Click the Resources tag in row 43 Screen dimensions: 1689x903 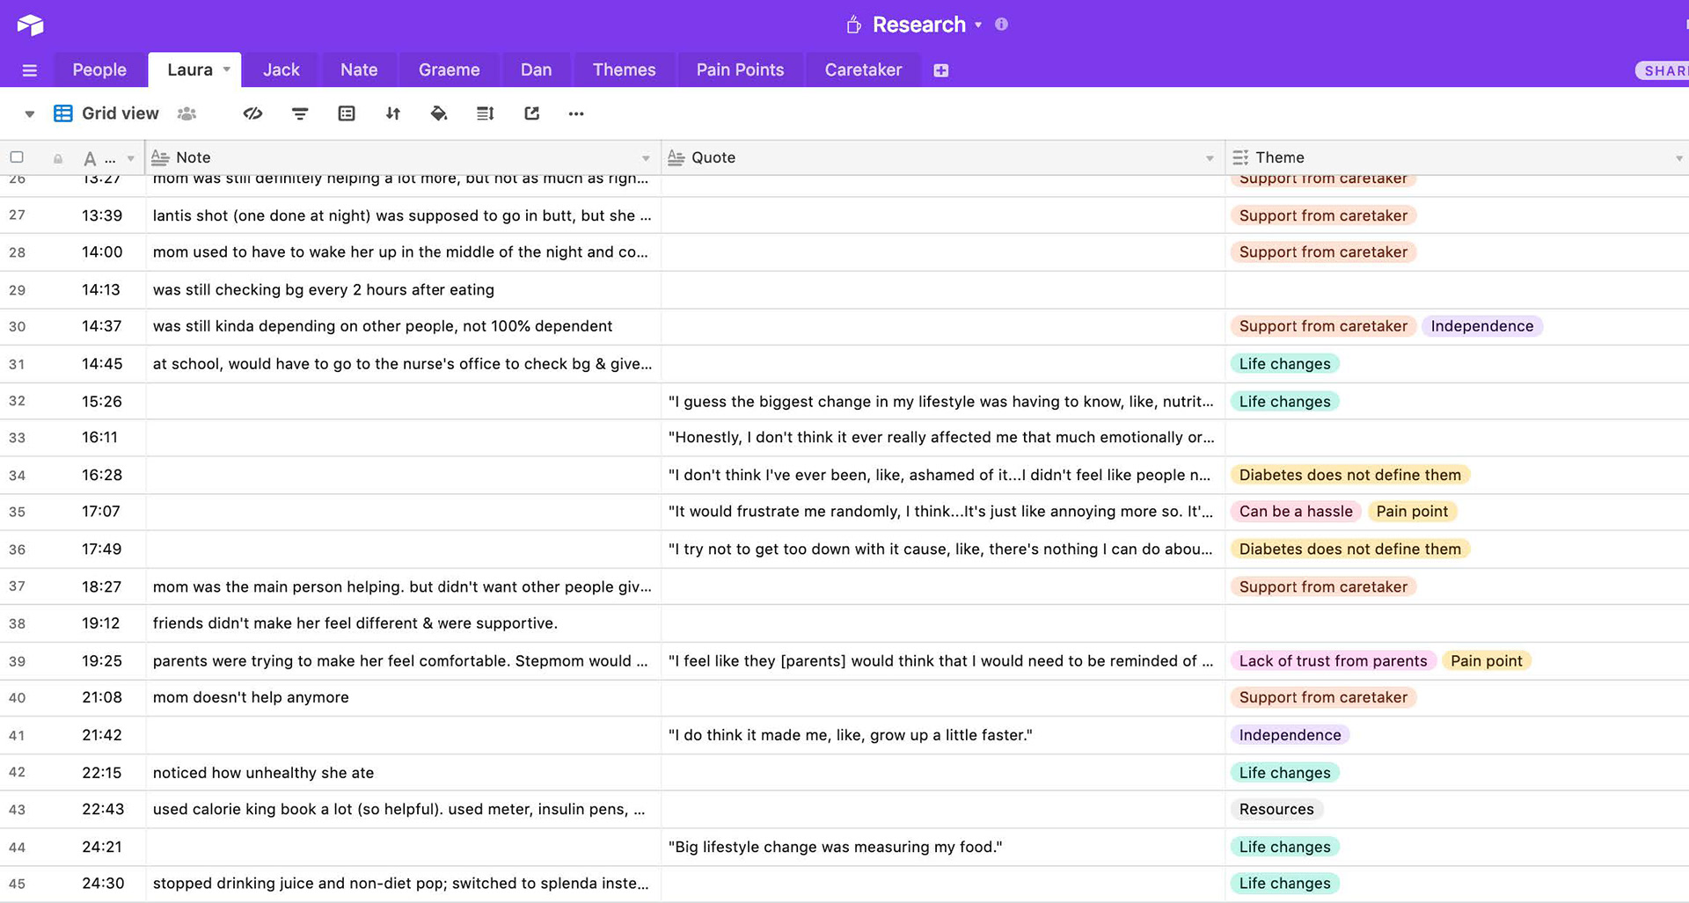tap(1276, 809)
